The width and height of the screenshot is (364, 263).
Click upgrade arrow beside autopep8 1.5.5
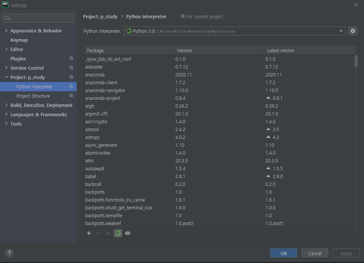coord(268,168)
